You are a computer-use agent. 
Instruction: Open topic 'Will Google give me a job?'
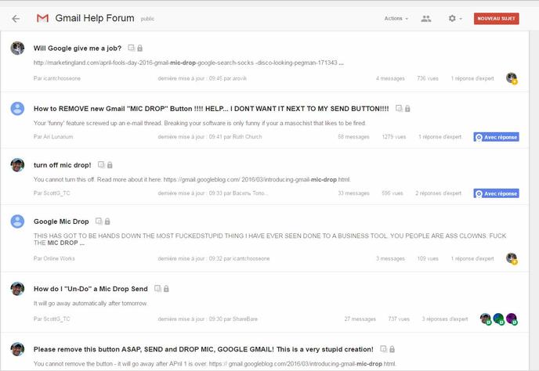click(78, 49)
